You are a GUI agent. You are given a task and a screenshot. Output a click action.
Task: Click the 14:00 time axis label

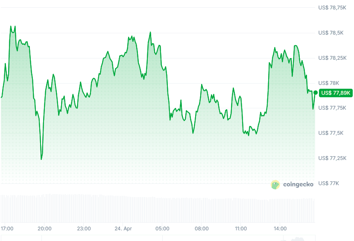point(280,229)
